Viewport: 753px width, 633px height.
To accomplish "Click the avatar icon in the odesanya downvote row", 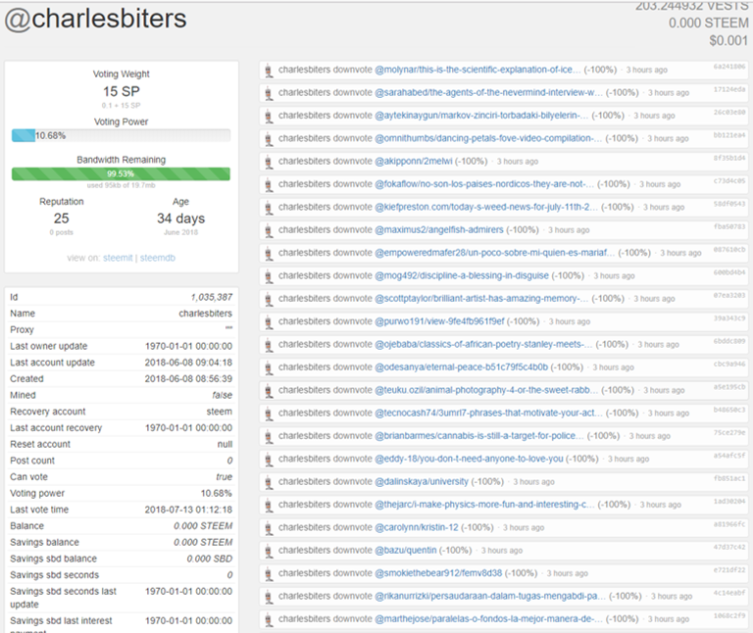I will (x=269, y=367).
